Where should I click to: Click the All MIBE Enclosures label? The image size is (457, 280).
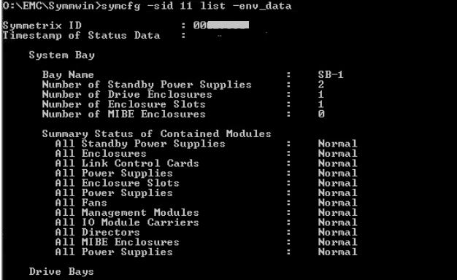pos(117,242)
